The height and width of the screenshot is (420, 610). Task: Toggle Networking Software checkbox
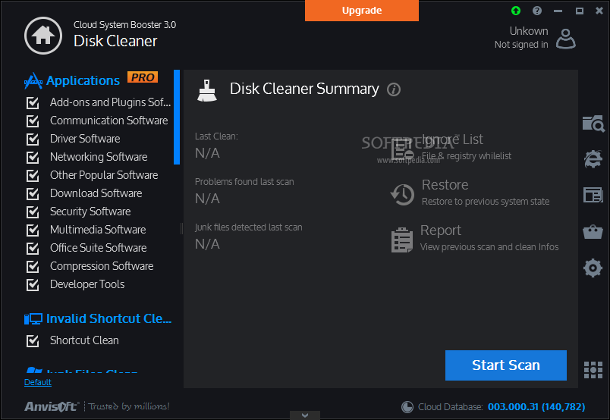click(33, 158)
